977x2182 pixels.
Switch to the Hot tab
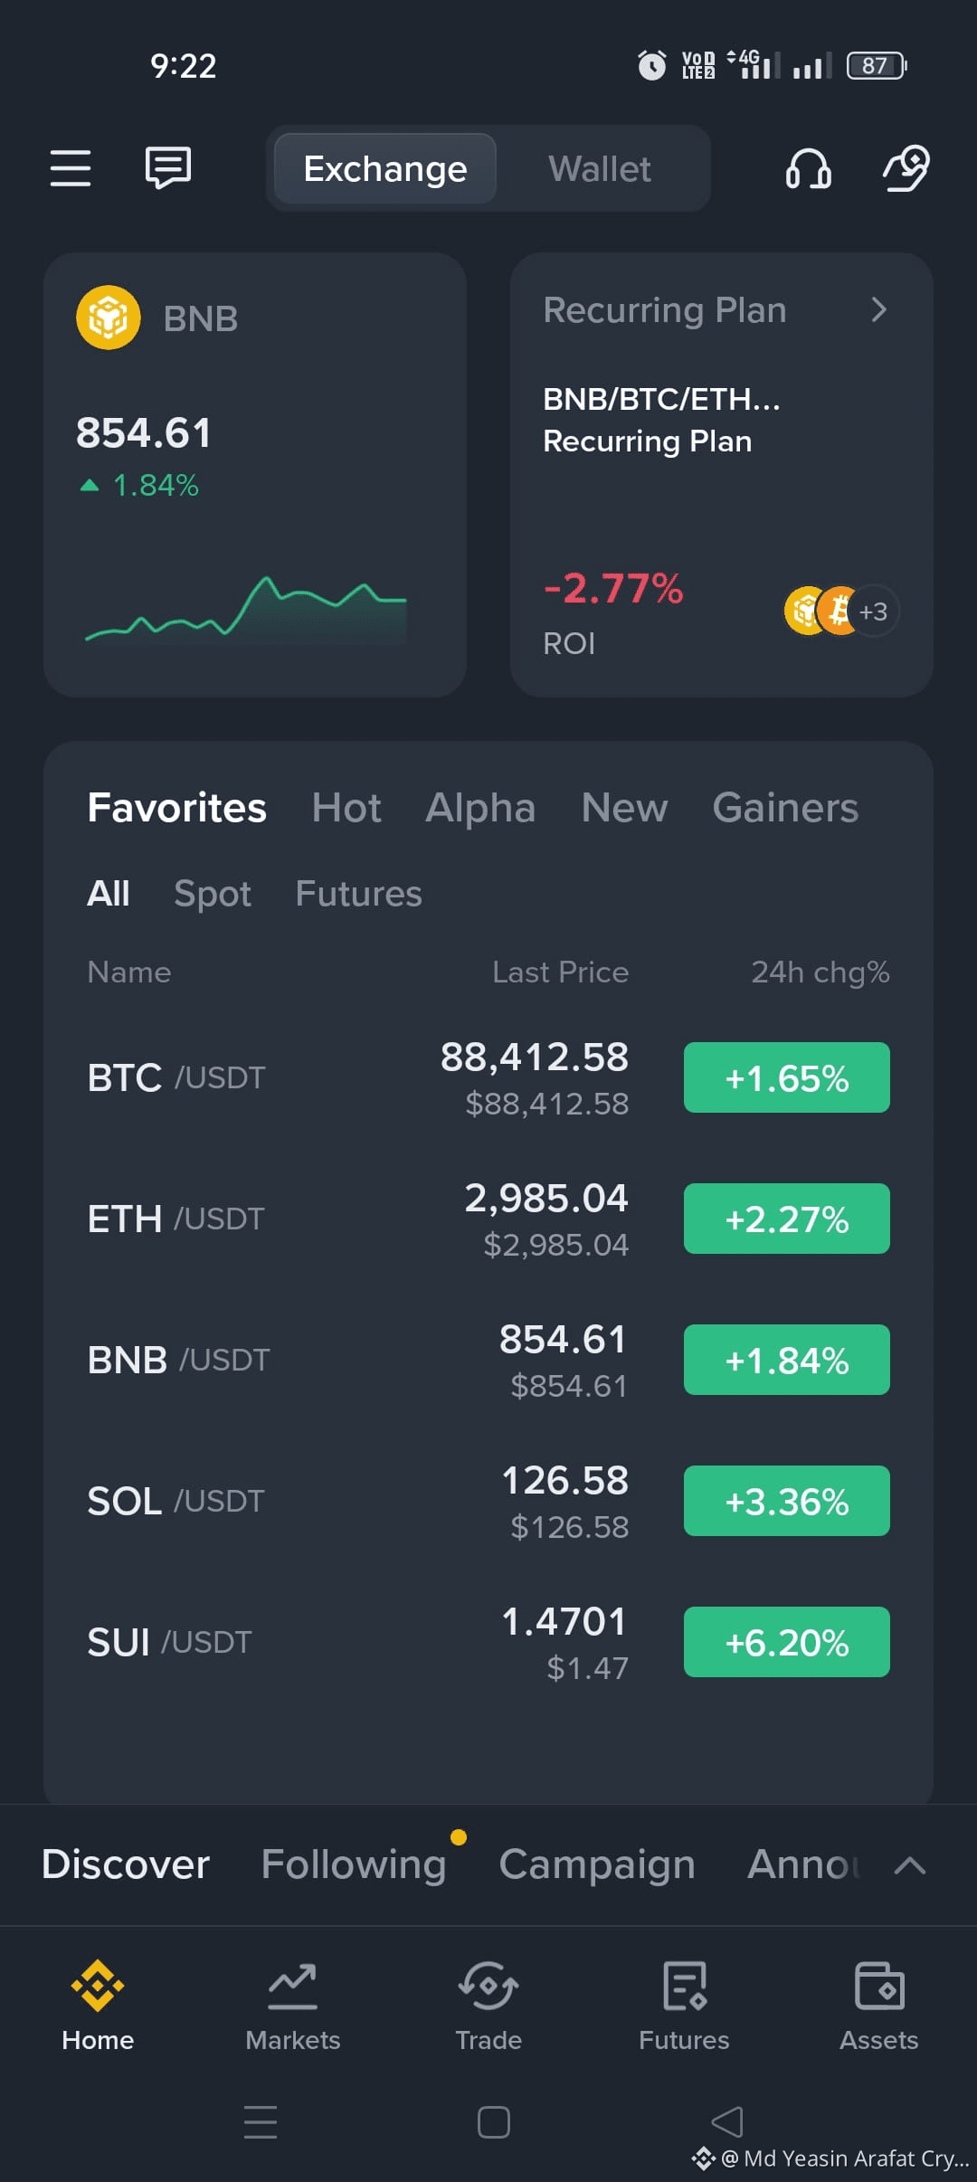(x=346, y=808)
